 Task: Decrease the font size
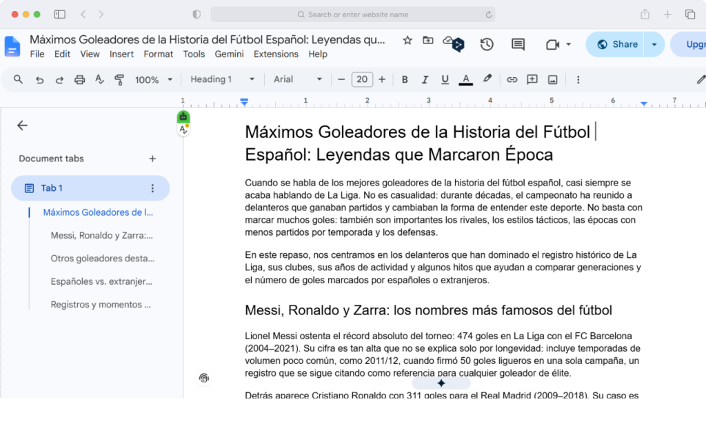coord(341,80)
